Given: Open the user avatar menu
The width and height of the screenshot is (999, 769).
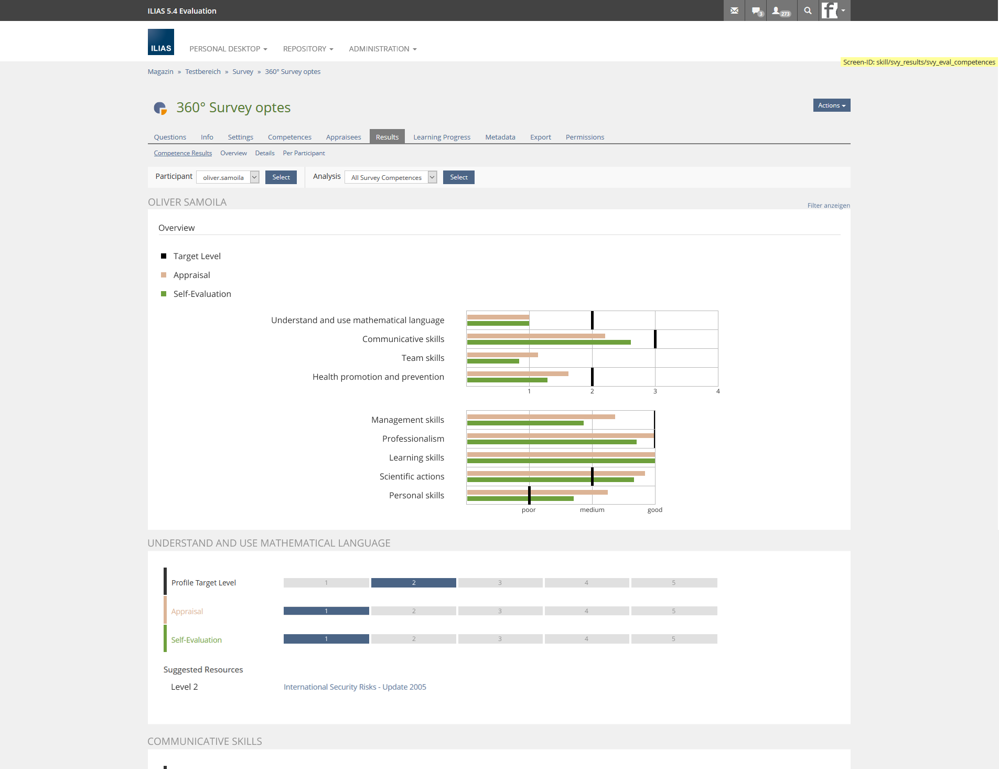Looking at the screenshot, I should pyautogui.click(x=834, y=10).
